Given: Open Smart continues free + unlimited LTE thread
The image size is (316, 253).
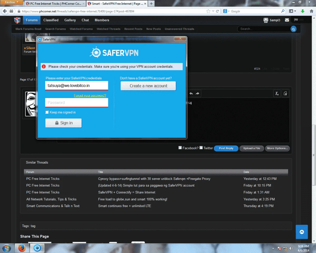Looking at the screenshot, I should click(125, 206).
